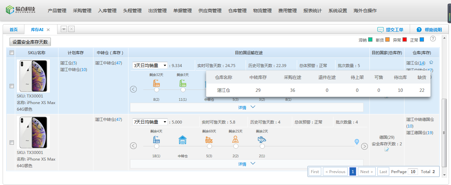The width and height of the screenshot is (451, 185).
Task: Check the first product row checkbox
Action: [12, 86]
